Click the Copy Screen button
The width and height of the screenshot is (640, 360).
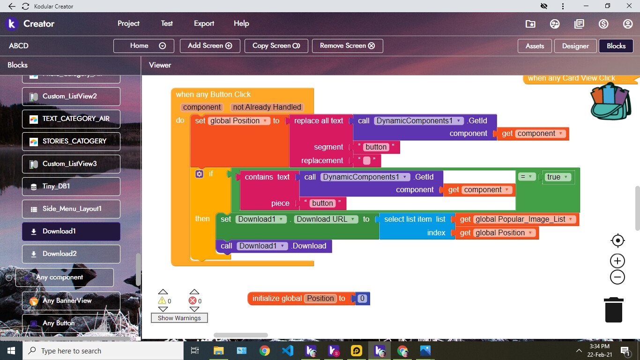pyautogui.click(x=276, y=46)
